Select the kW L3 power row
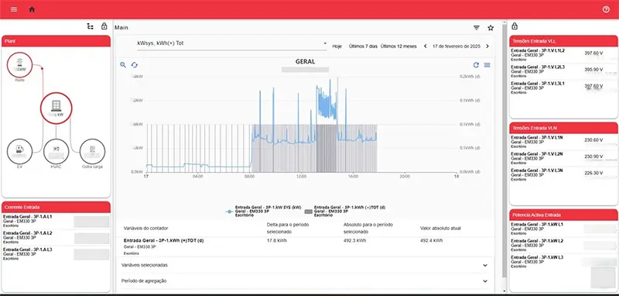Screen dimensions: 619x296 (x=563, y=262)
